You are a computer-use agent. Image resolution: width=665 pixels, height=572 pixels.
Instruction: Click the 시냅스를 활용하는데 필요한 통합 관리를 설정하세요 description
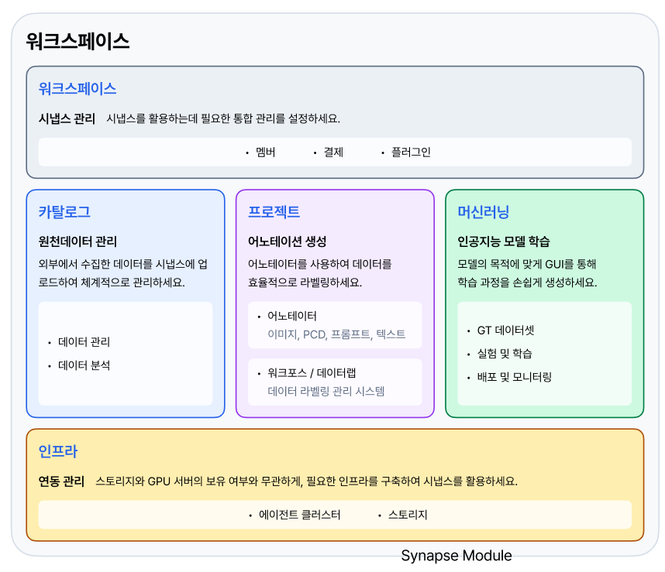coord(223,118)
